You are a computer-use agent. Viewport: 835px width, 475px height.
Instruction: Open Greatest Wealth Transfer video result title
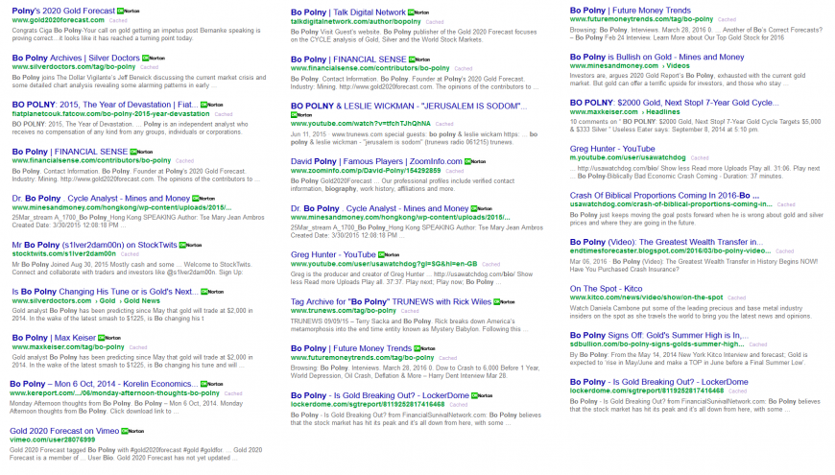(x=666, y=242)
